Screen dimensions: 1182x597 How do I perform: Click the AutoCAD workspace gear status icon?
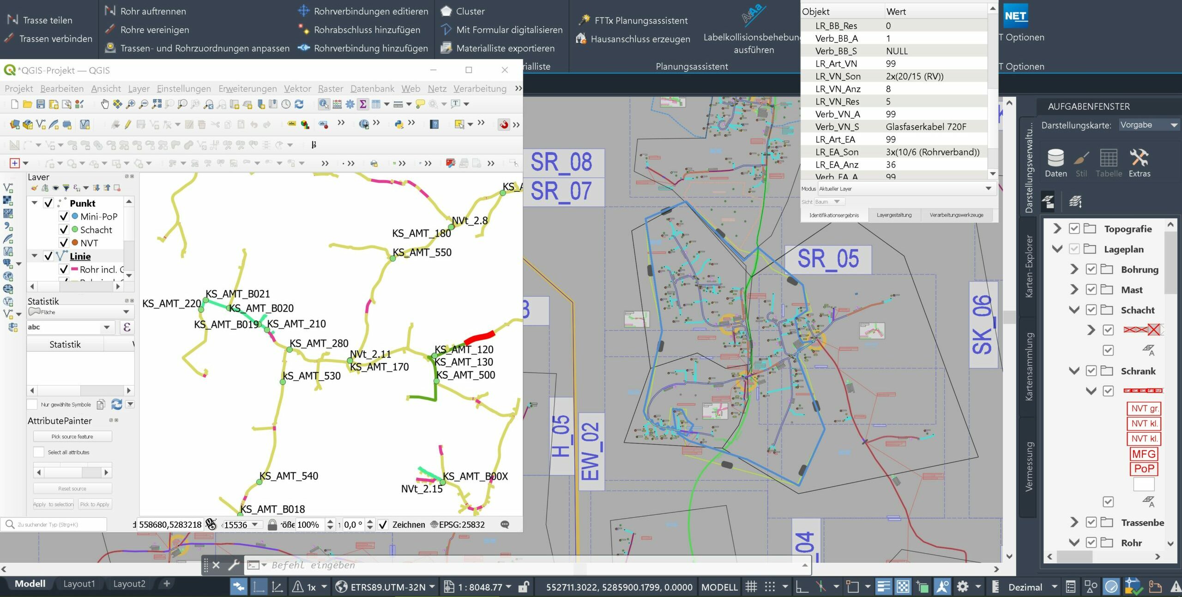coord(963,587)
